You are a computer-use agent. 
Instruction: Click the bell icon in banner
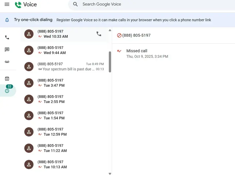[7, 20]
